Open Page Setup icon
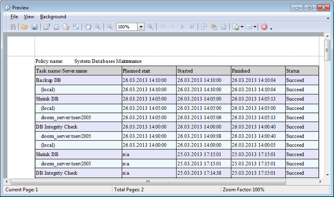Image resolution: width=334 pixels, height=197 pixels. (66, 27)
